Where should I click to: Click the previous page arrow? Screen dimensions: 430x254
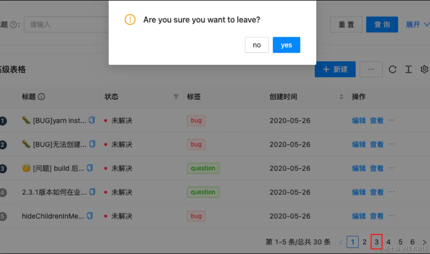[340, 242]
